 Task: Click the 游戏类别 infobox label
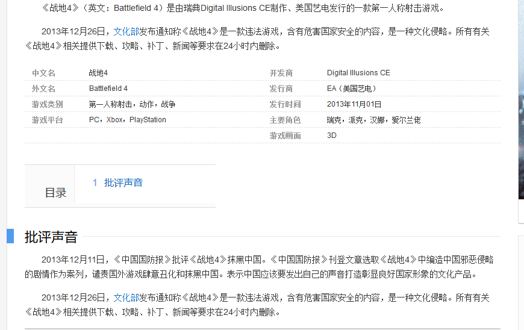click(x=47, y=104)
